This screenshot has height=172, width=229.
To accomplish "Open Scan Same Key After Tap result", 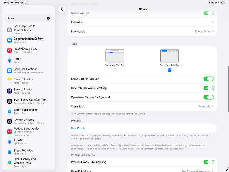I will (x=28, y=101).
